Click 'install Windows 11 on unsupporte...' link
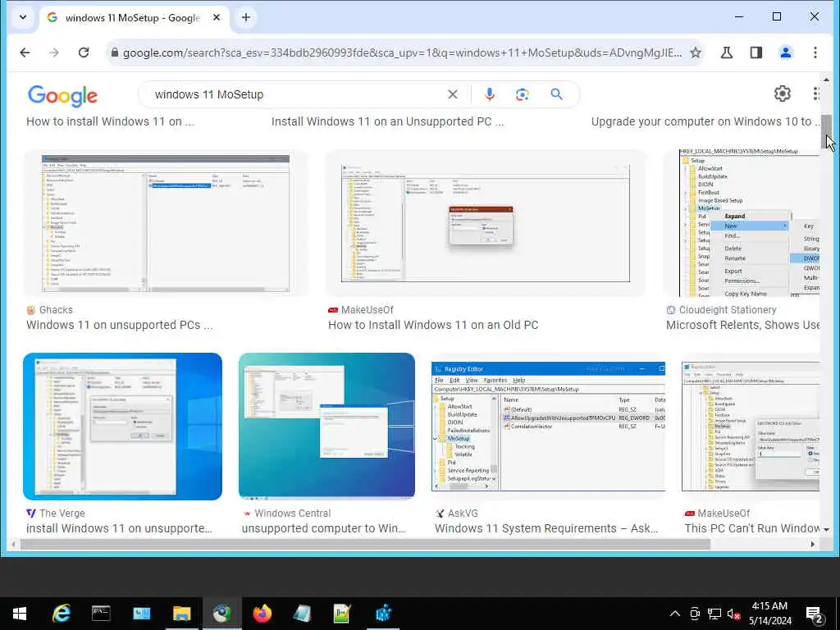Screen dimensions: 840x630 120,528
